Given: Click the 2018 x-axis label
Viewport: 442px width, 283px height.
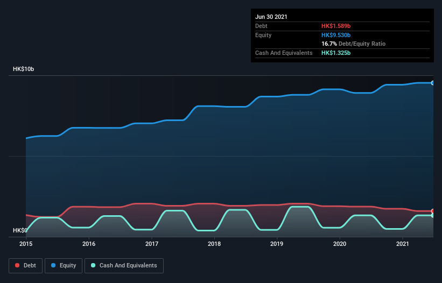Looking at the screenshot, I should [x=214, y=244].
